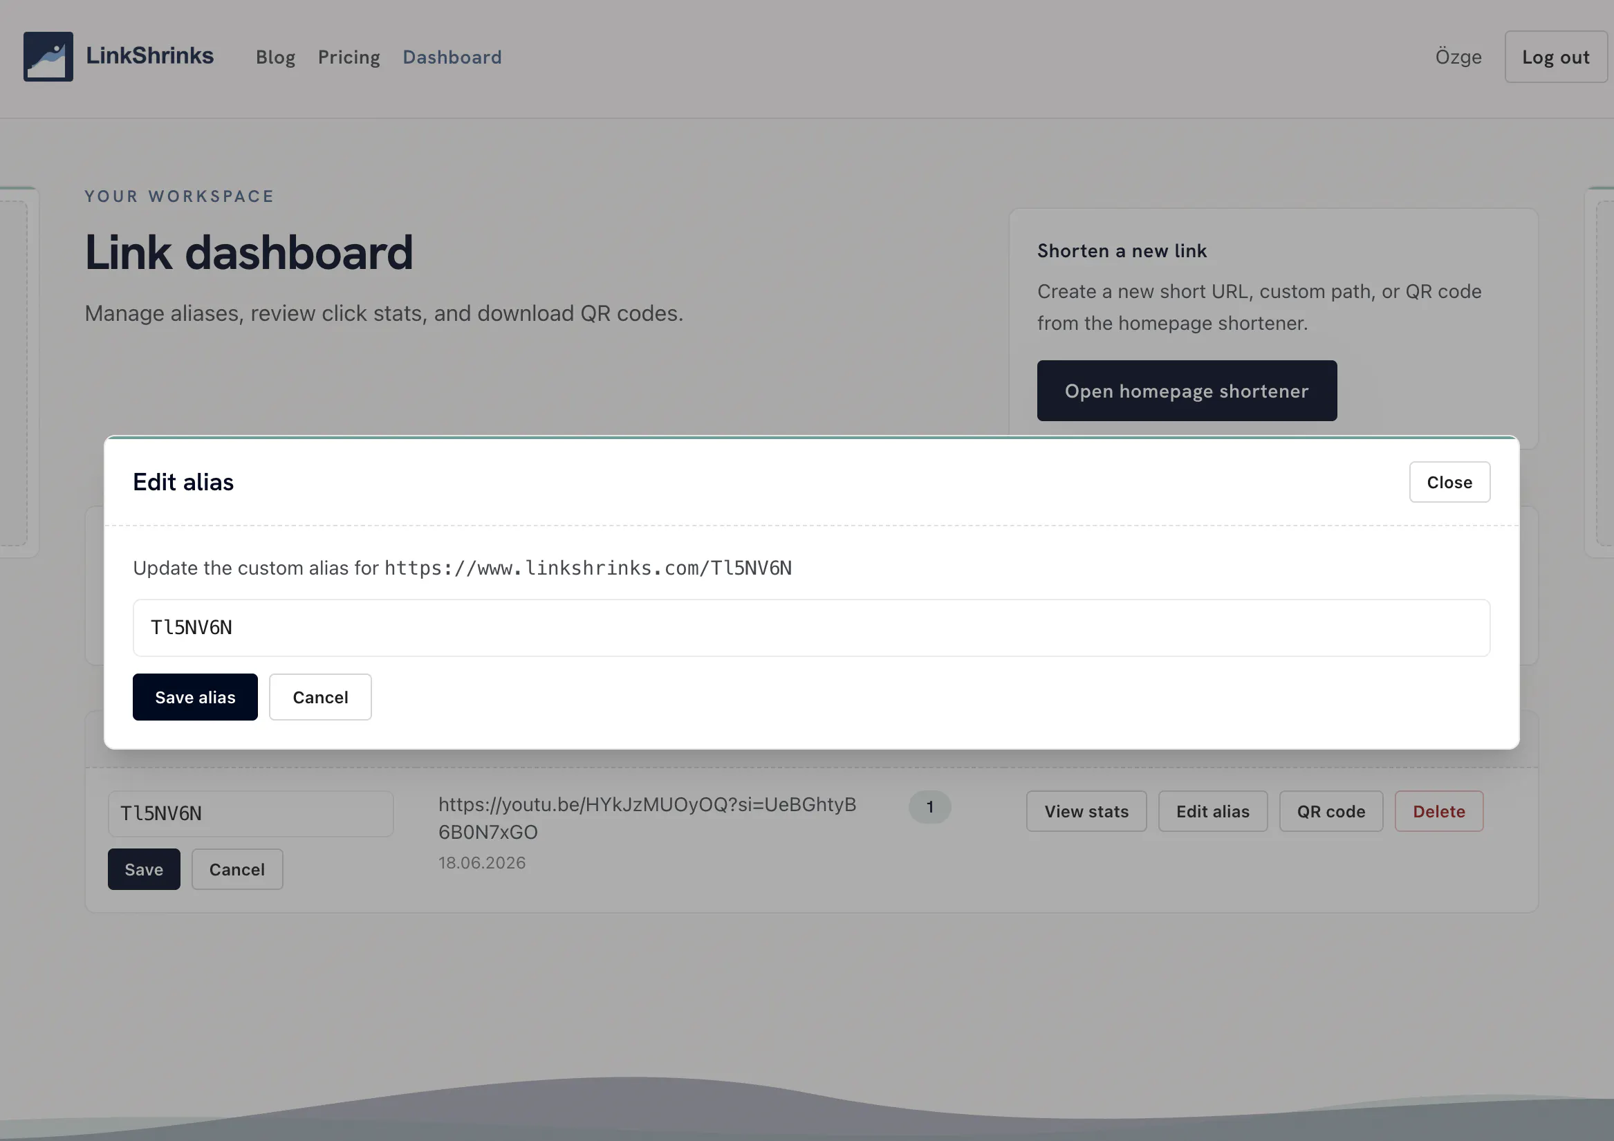This screenshot has height=1141, width=1614.
Task: Click the date 18.06.2026
Action: (x=481, y=862)
